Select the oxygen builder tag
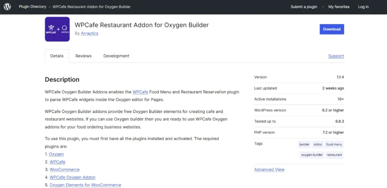 [312, 155]
